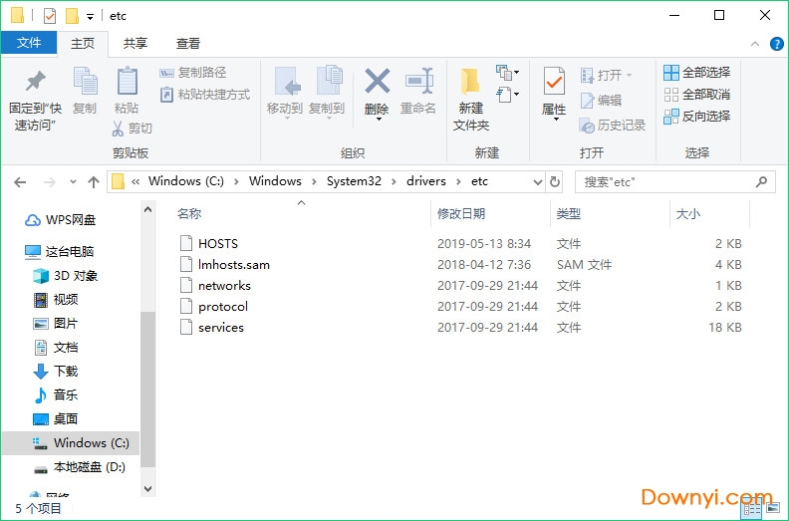Click Edit (编辑) in the ribbon
Screen dimensions: 789x521
602,101
